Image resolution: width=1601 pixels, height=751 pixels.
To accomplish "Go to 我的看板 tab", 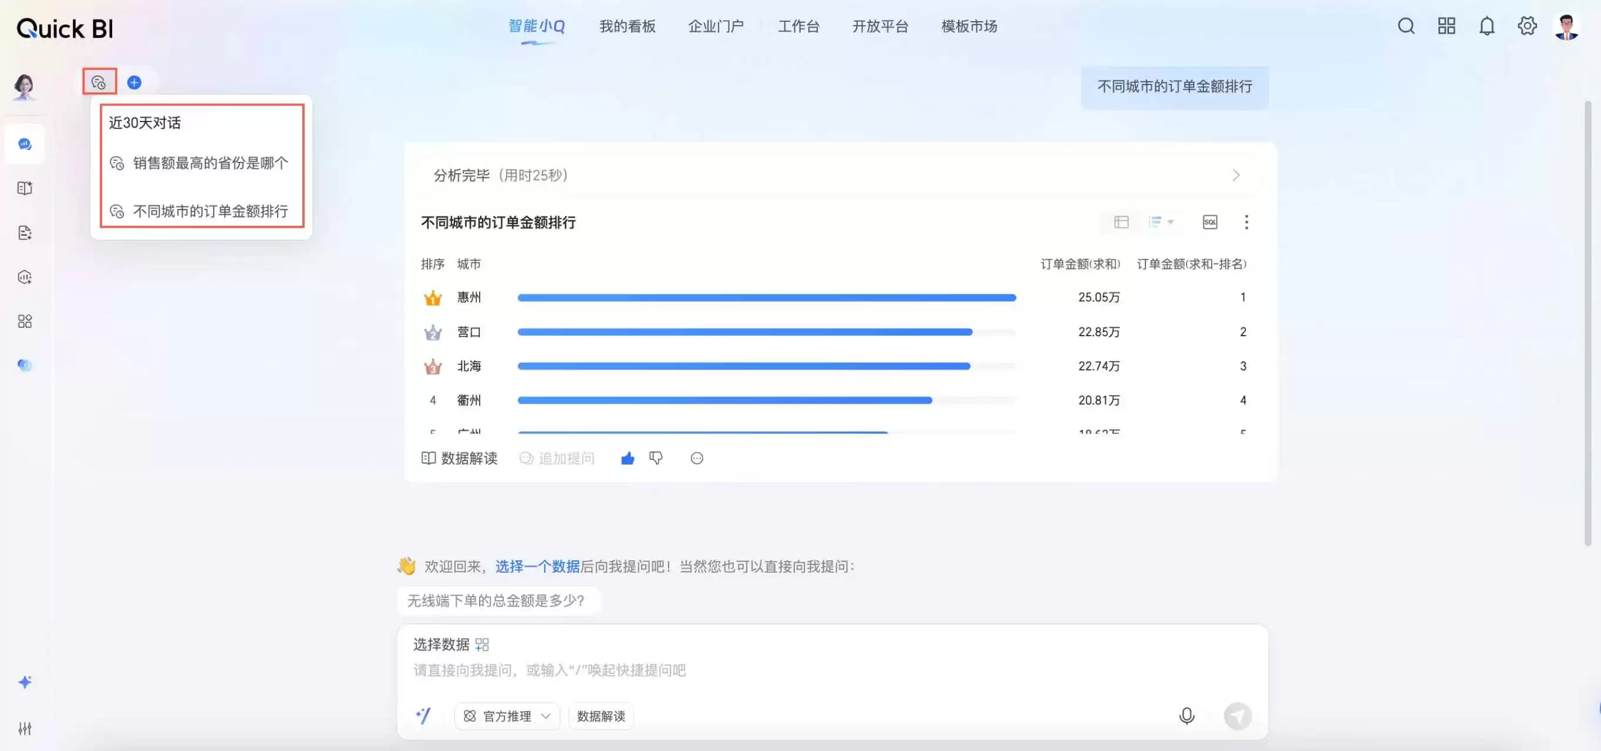I will [x=628, y=26].
